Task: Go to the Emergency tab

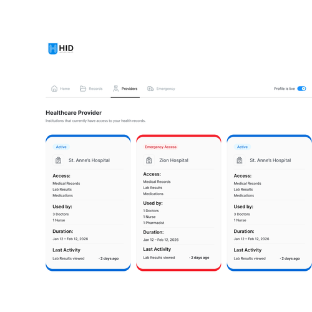Action: click(161, 89)
